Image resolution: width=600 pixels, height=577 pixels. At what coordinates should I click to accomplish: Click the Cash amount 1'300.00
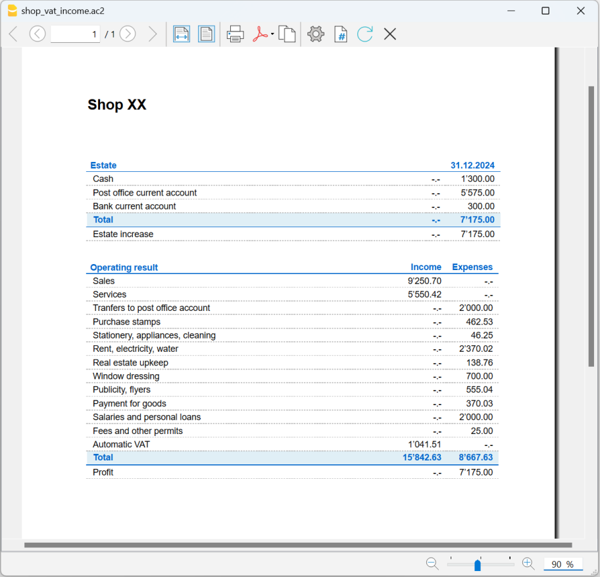478,179
